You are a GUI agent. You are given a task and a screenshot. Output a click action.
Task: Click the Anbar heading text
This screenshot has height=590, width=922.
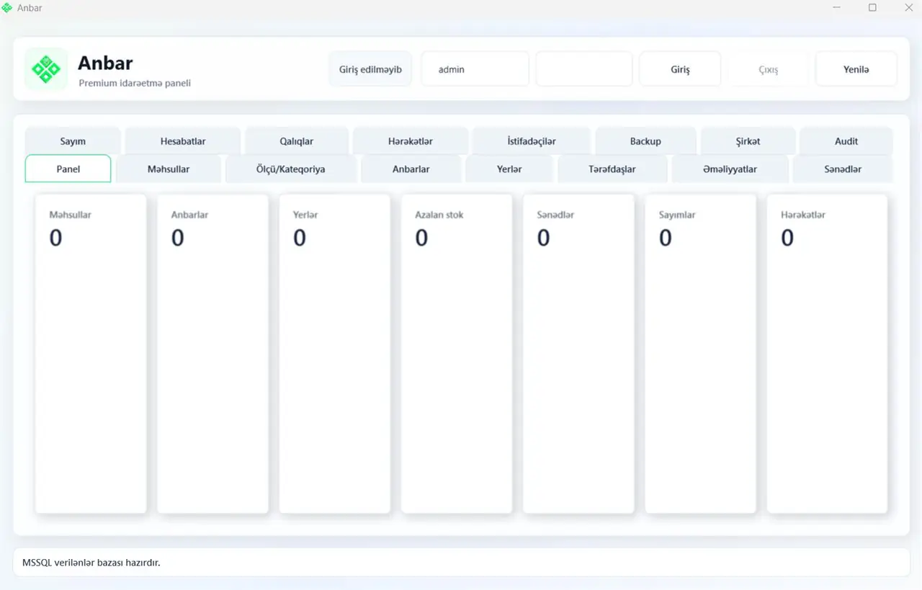click(105, 63)
